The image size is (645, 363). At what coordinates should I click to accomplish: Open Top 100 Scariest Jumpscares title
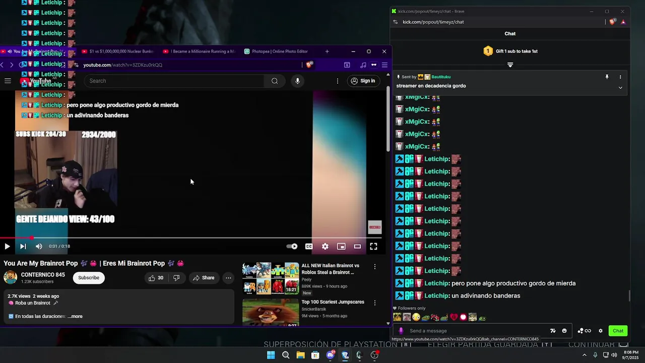click(x=333, y=302)
